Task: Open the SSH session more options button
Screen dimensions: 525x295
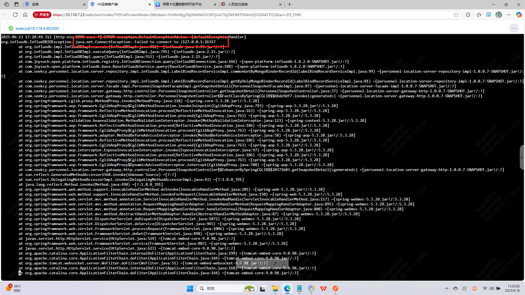Action: [514, 28]
